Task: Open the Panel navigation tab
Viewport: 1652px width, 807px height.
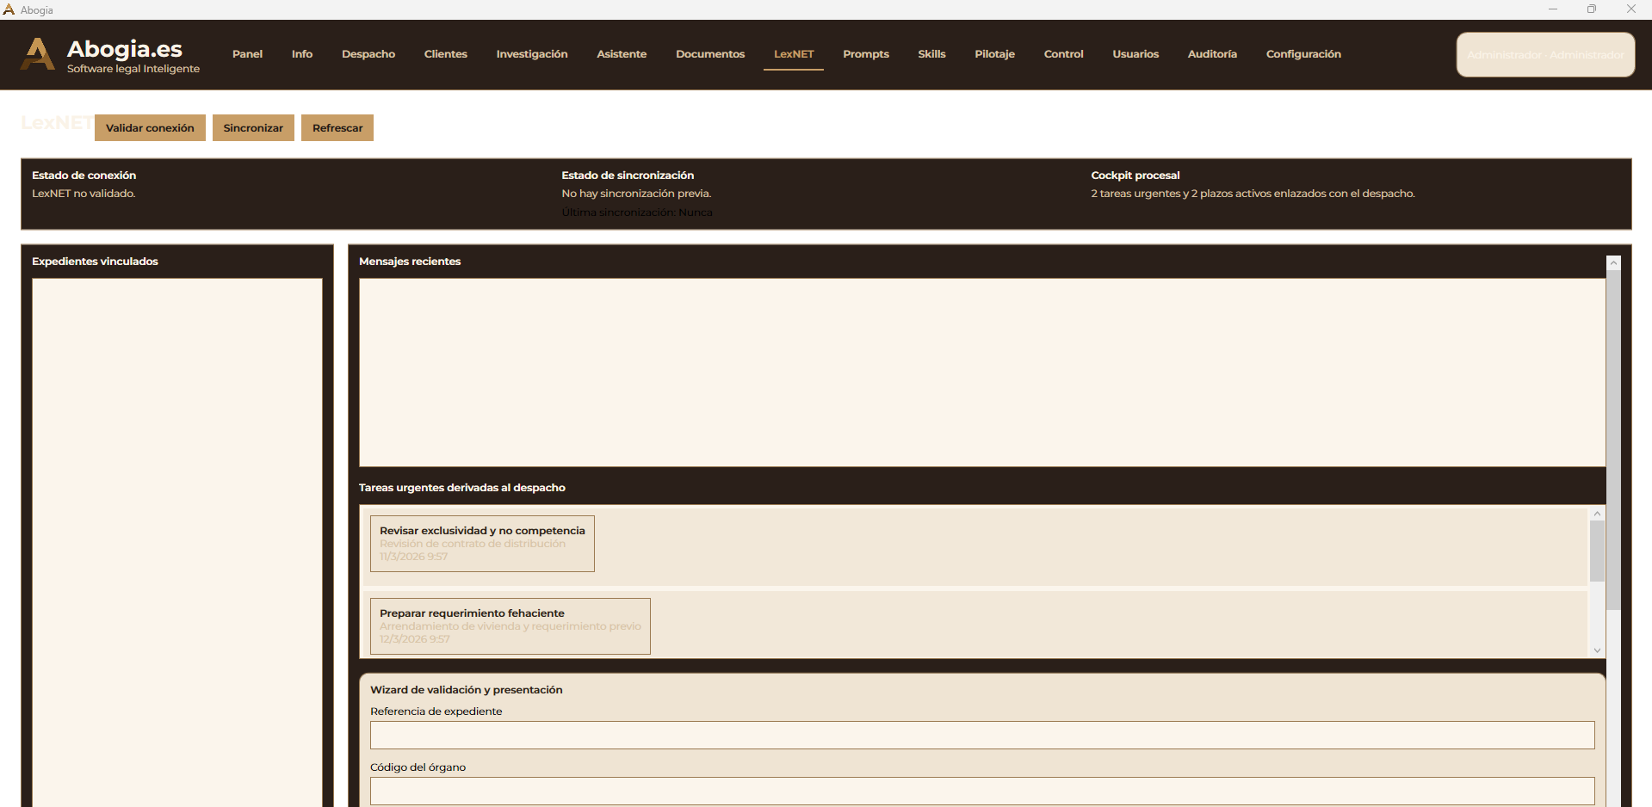Action: tap(247, 54)
